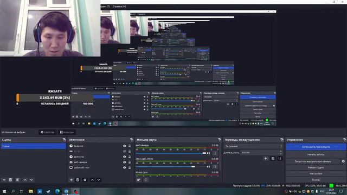The height and width of the screenshot is (195, 347).
Task: Click Запустить виртуальную камеру button
Action: [x=313, y=161]
